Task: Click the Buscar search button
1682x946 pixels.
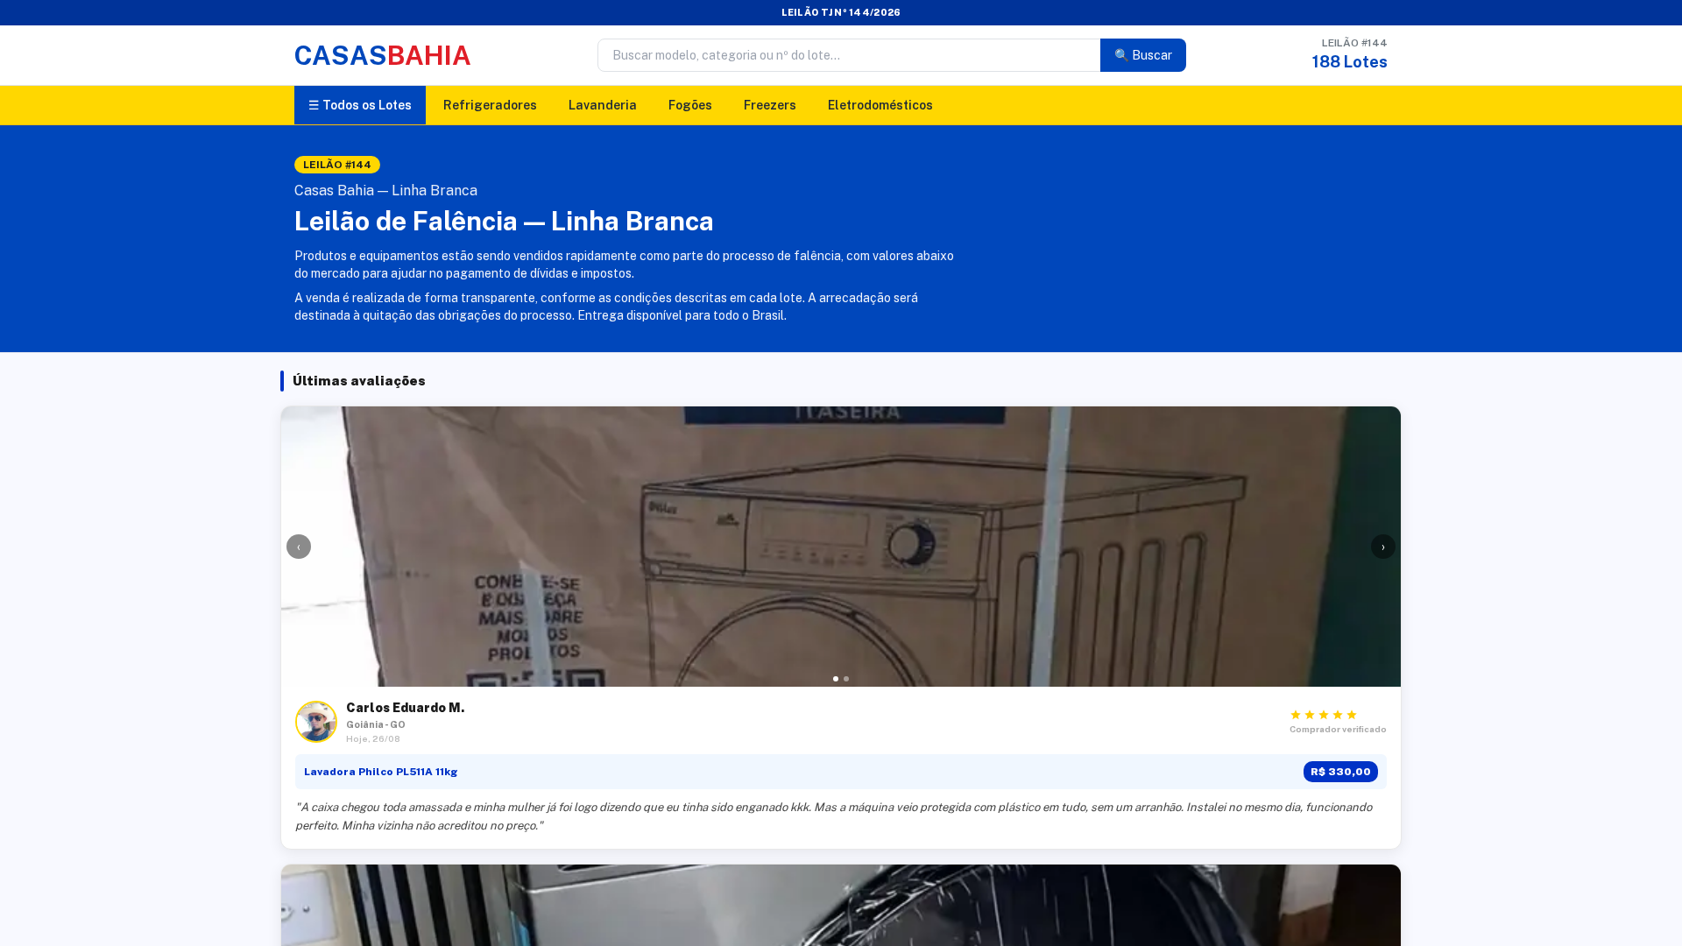Action: (1143, 55)
